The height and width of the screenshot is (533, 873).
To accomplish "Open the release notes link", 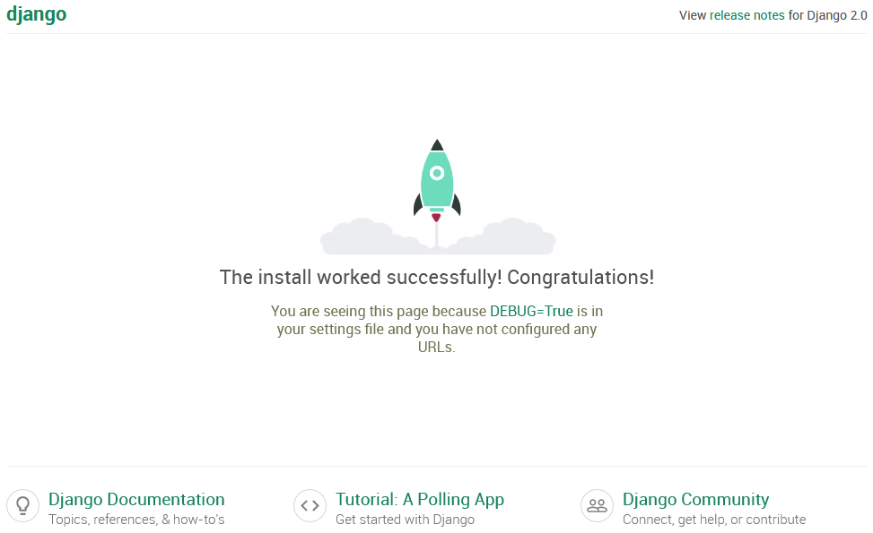I will (x=746, y=15).
